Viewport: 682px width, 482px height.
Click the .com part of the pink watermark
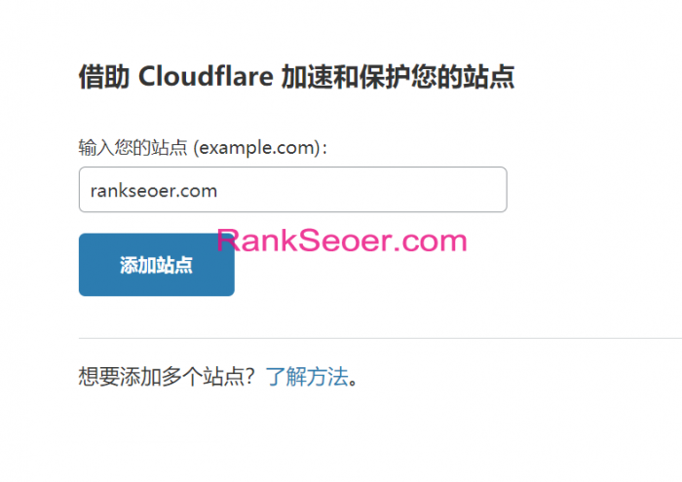pyautogui.click(x=430, y=241)
